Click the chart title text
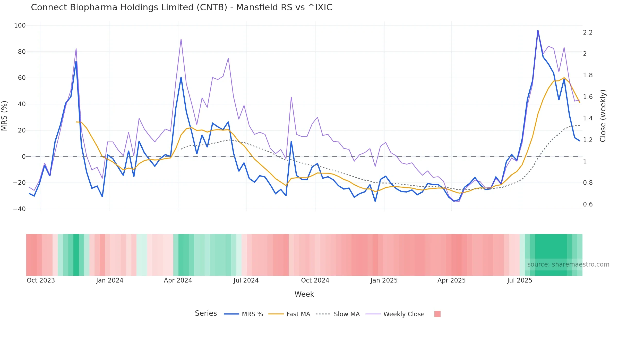The image size is (618, 348). point(182,7)
